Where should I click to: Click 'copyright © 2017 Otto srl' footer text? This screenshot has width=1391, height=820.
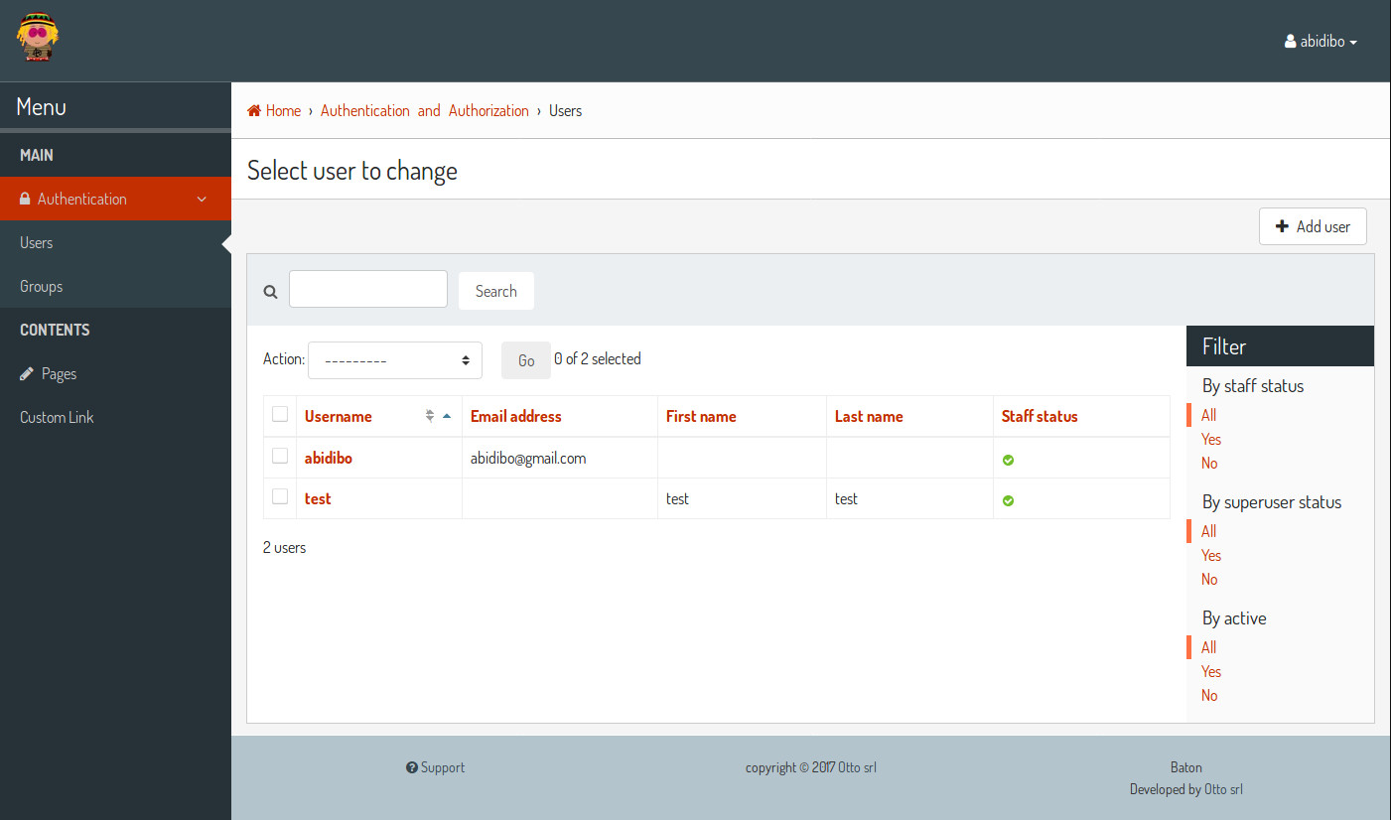pyautogui.click(x=811, y=767)
